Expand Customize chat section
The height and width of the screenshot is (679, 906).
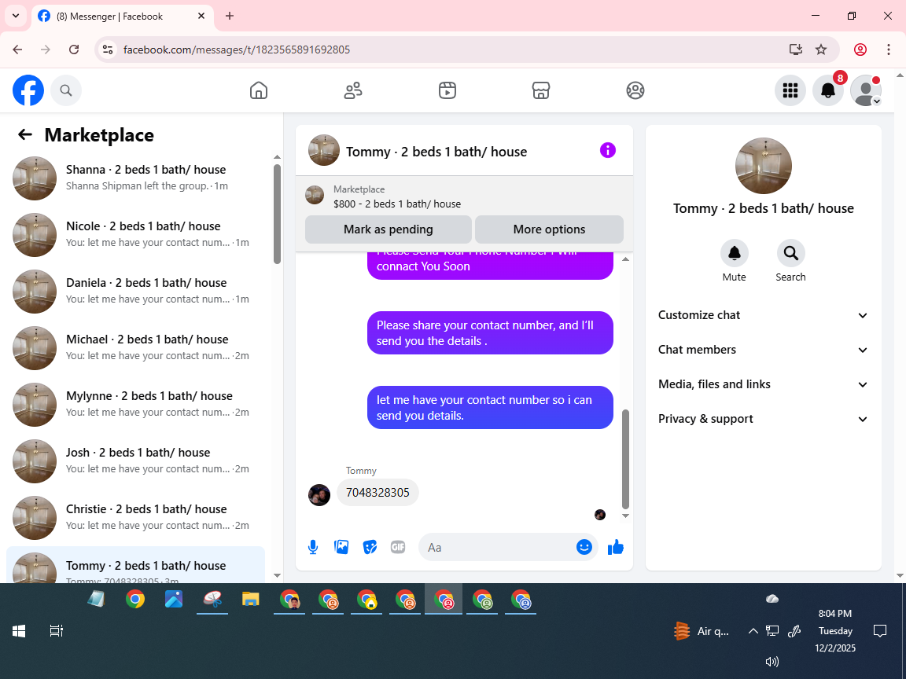tap(763, 315)
